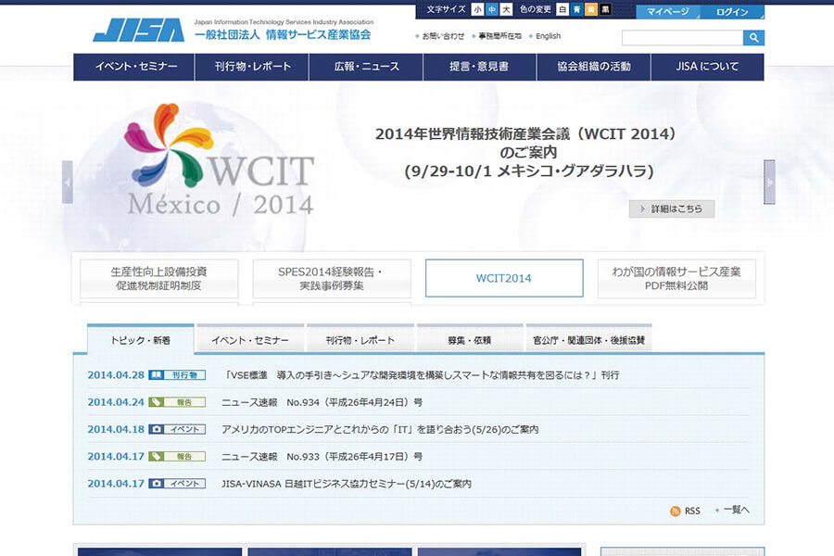The height and width of the screenshot is (556, 834).
Task: Click the date 2014.04.24
Action: pos(116,402)
